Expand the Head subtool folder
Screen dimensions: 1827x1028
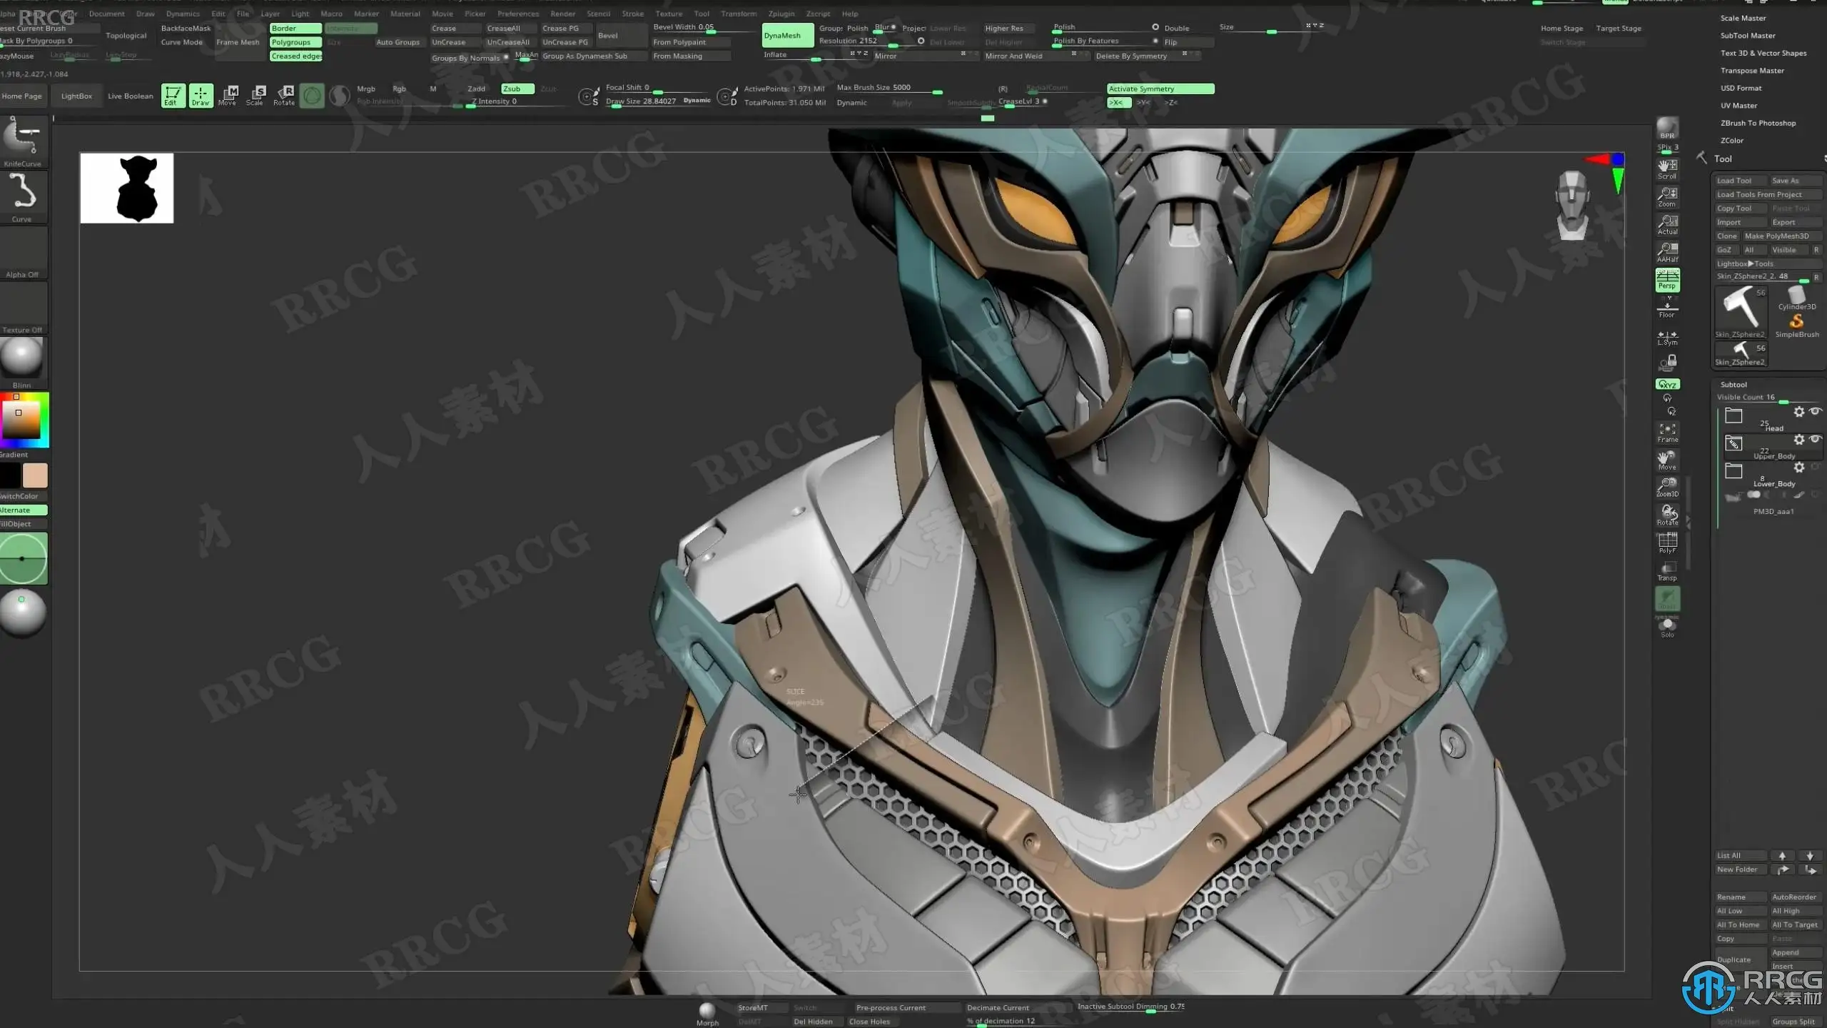coord(1734,415)
